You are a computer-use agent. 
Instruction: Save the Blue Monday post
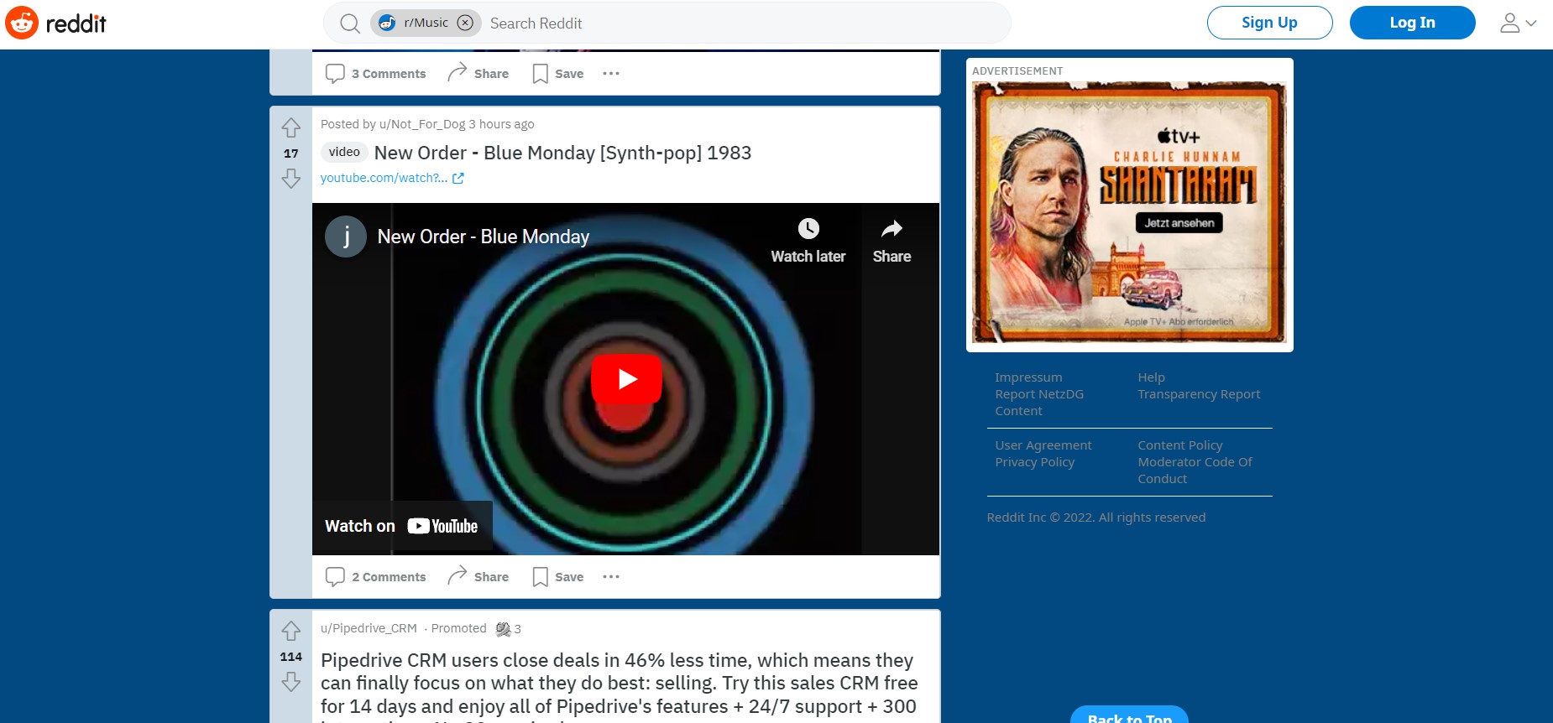tap(558, 577)
